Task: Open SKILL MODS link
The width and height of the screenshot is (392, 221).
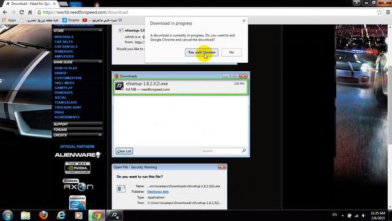Action: pyautogui.click(x=64, y=83)
